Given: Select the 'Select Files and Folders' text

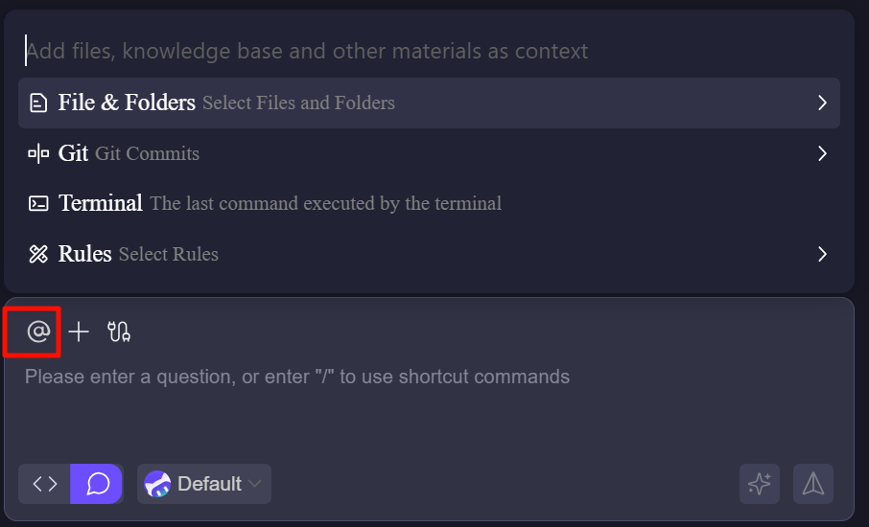Looking at the screenshot, I should pyautogui.click(x=298, y=103).
